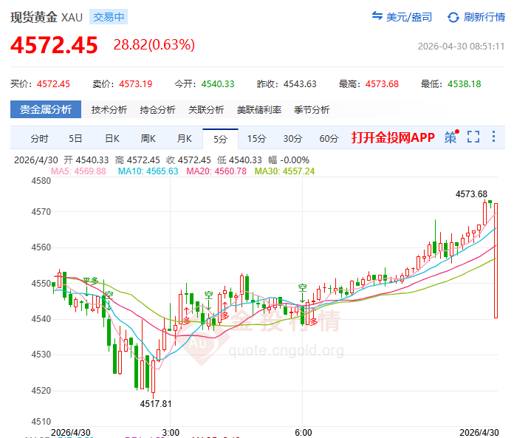Click the 4580 price axis label

click(41, 181)
